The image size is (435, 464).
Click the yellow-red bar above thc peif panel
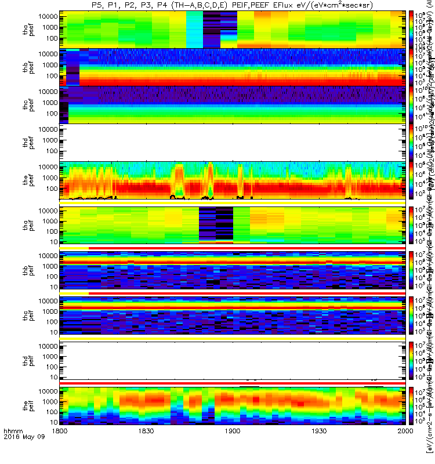(233, 293)
